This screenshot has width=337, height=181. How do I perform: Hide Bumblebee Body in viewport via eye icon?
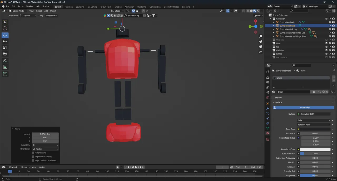(x=330, y=22)
